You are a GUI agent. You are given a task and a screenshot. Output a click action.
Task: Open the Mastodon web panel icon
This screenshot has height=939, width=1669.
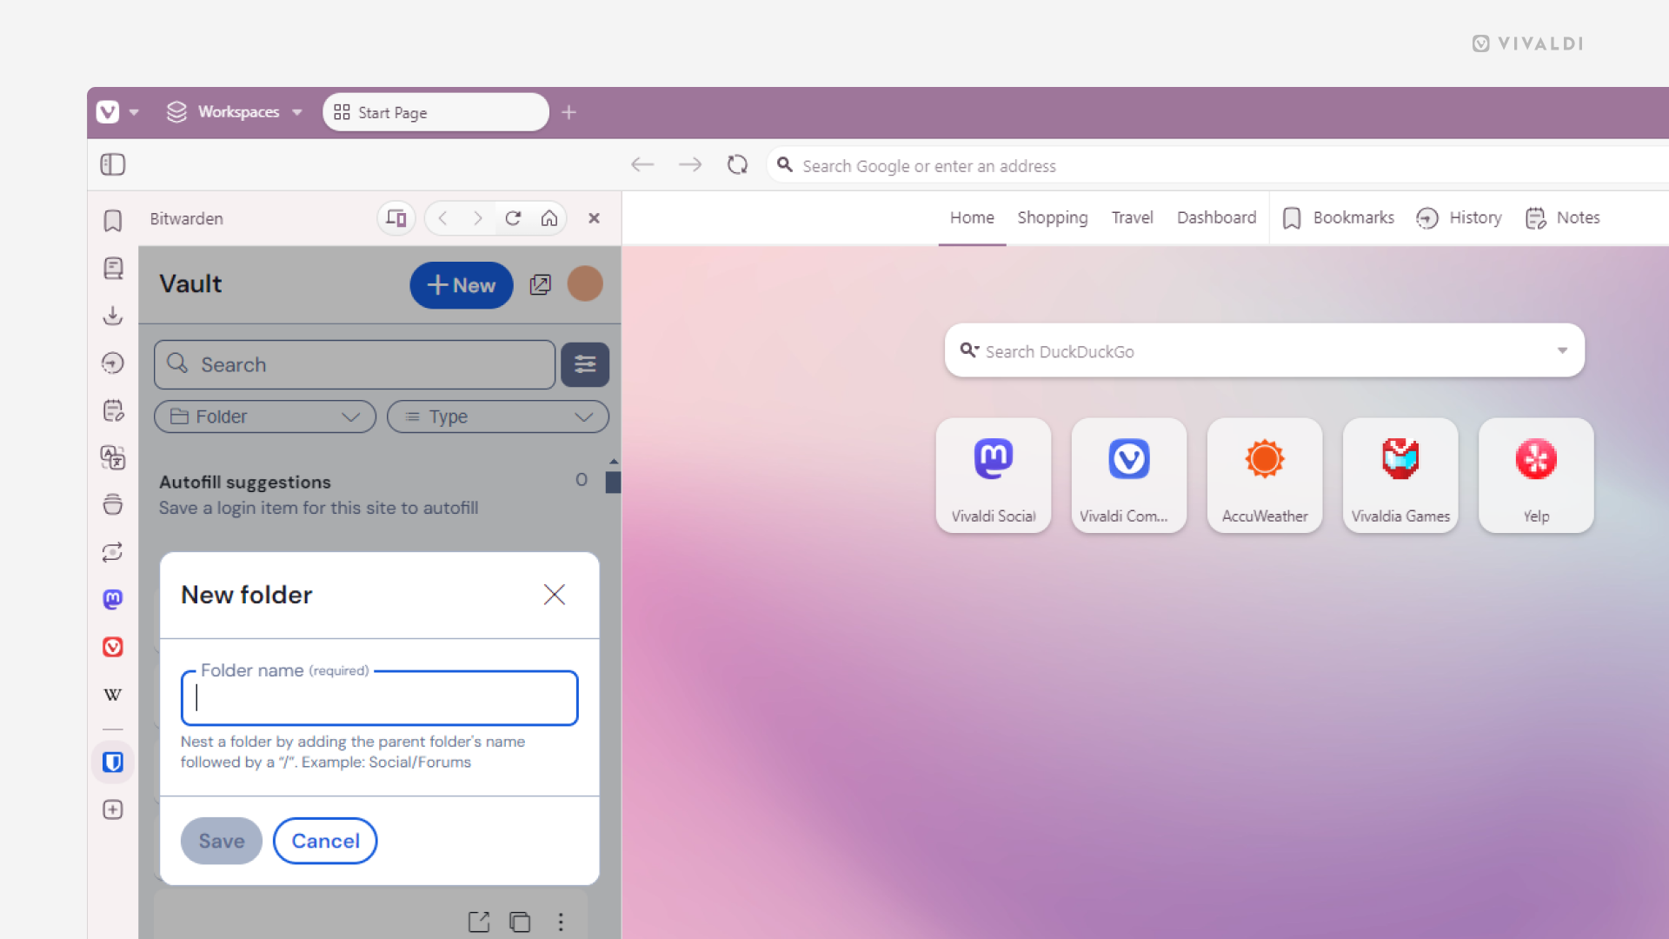(113, 599)
